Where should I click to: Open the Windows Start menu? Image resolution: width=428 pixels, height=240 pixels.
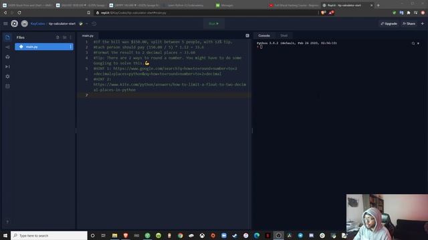point(5,235)
